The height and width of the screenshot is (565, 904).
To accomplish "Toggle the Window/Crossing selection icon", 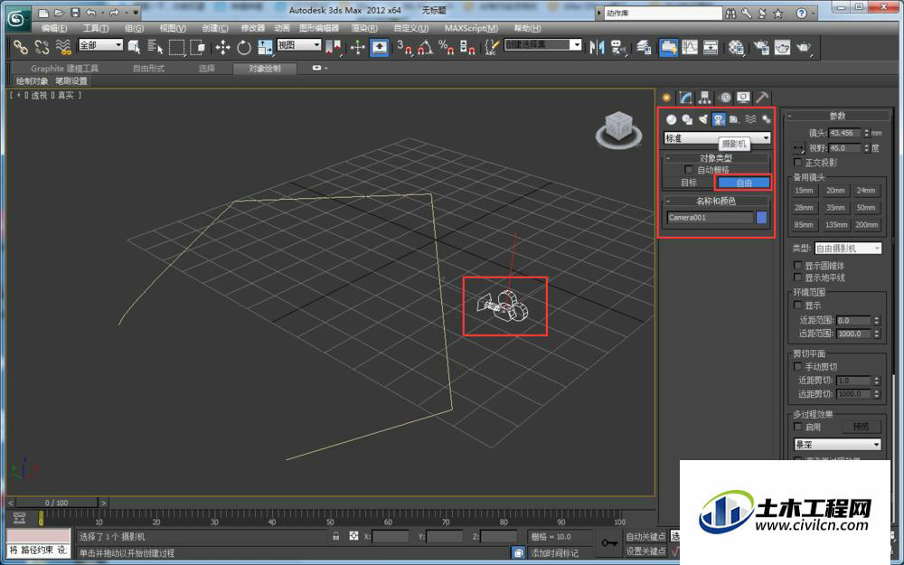I will click(197, 47).
